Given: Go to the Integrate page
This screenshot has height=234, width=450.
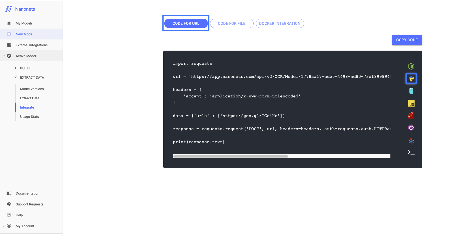Looking at the screenshot, I should [x=27, y=107].
